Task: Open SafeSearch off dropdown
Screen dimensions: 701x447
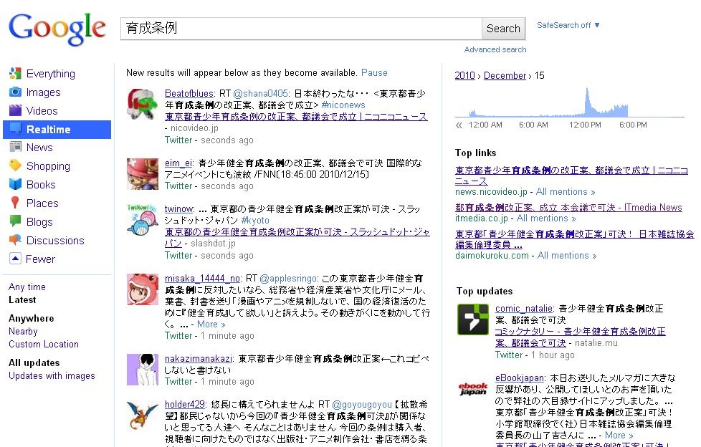Action: pyautogui.click(x=568, y=25)
